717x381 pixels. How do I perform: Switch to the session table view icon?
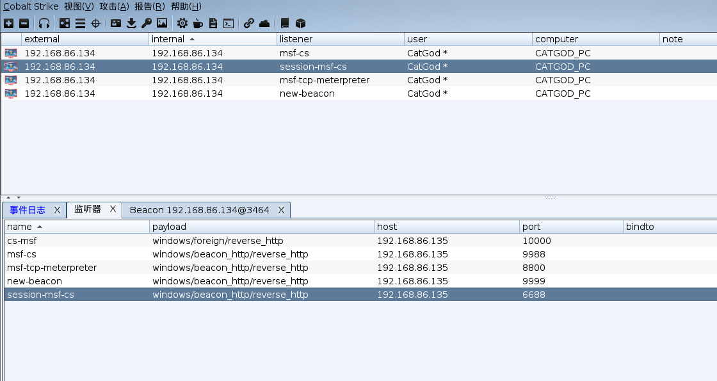click(80, 23)
